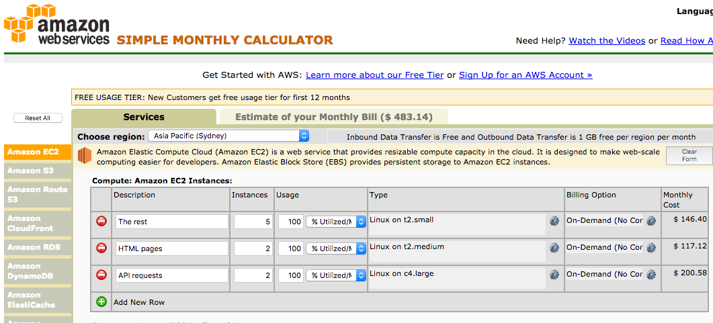Click the Add New Row text
The height and width of the screenshot is (323, 713).
(x=139, y=302)
